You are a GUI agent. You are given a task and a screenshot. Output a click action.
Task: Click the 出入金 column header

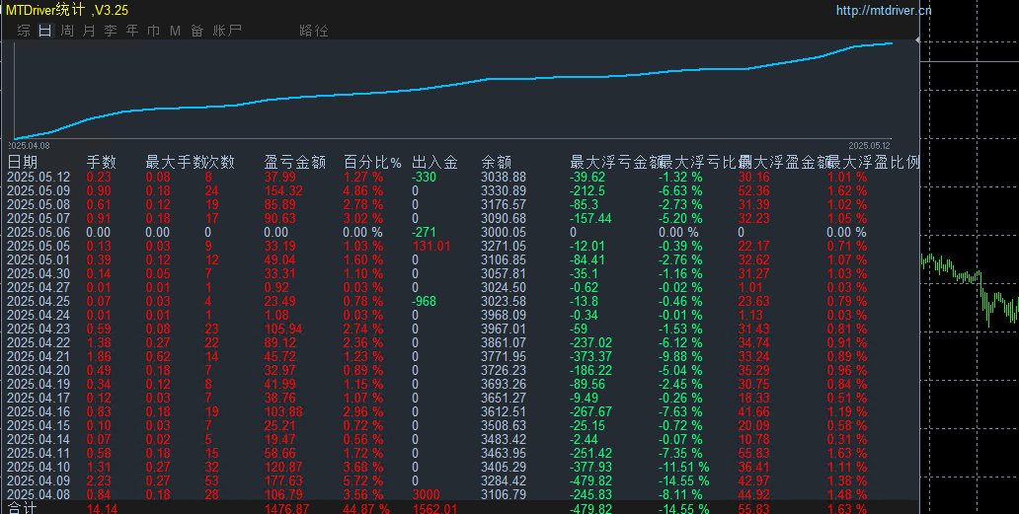click(434, 162)
